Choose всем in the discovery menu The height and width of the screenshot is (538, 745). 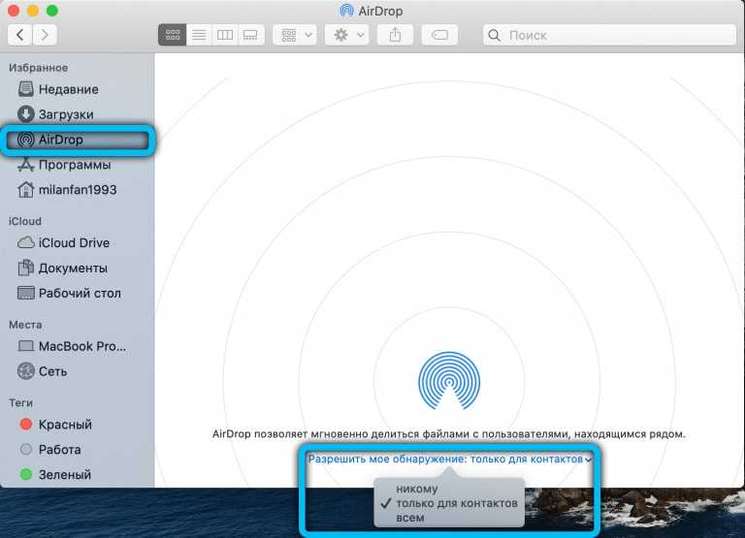(x=410, y=518)
